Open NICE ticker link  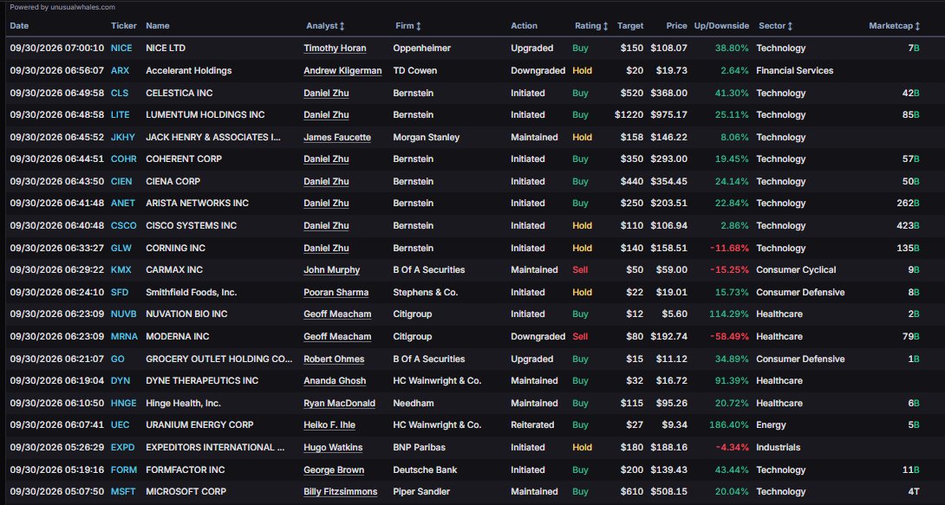coord(121,49)
